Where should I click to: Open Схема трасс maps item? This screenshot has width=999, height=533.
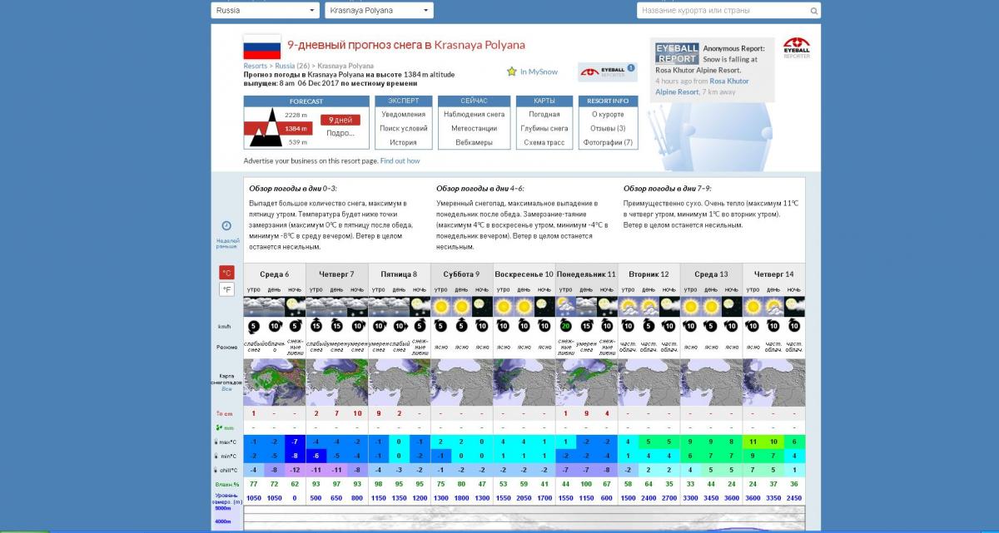(x=544, y=142)
